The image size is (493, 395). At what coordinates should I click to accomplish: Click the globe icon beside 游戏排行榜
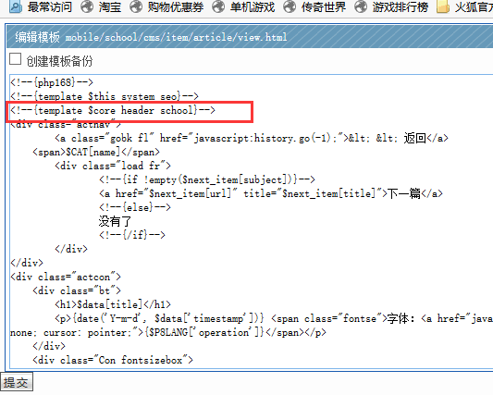click(x=361, y=6)
